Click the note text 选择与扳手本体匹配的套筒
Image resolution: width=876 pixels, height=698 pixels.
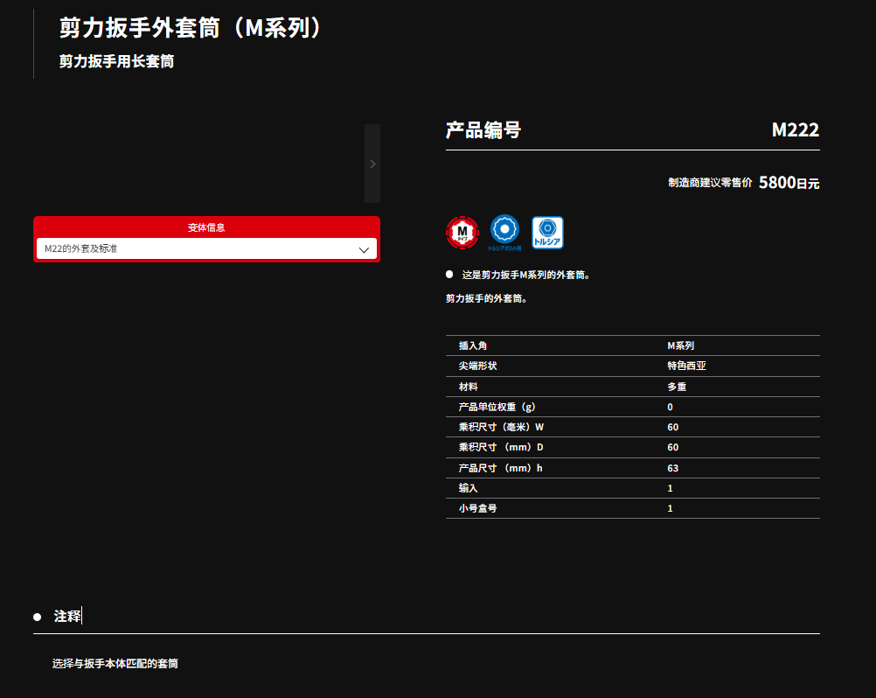115,664
